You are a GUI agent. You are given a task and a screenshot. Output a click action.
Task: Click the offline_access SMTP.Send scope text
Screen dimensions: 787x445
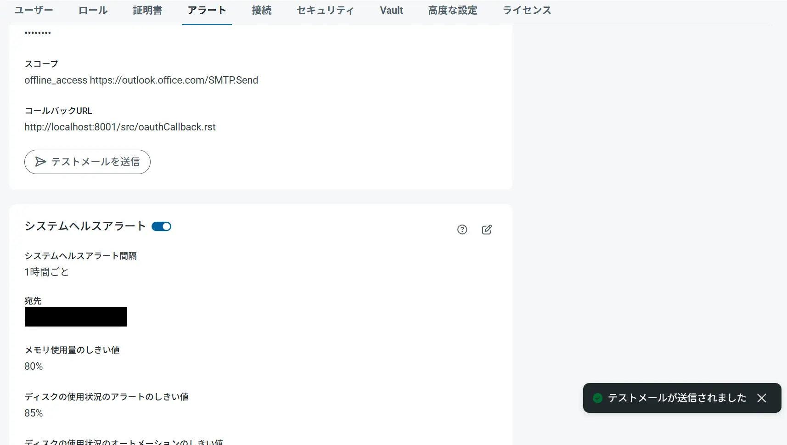(141, 80)
